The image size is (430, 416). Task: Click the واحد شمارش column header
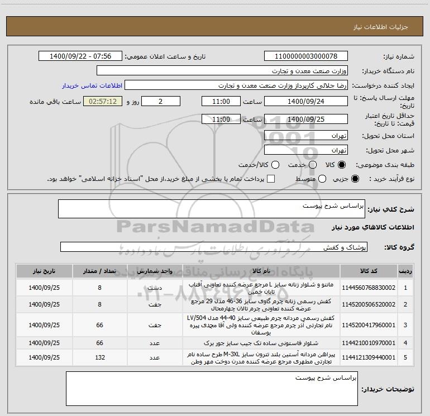tap(155, 271)
